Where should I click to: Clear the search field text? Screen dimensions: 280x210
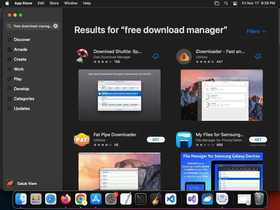[x=56, y=26]
